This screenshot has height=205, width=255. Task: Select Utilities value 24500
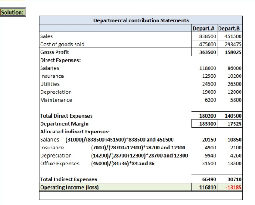tap(209, 84)
